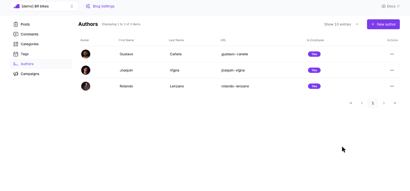Click the Docs external link arrow icon
Screen dimensions: 410x191
click(x=398, y=6)
